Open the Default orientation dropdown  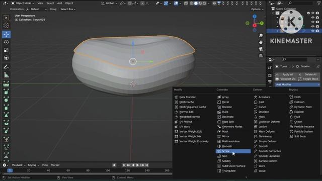[37, 9]
